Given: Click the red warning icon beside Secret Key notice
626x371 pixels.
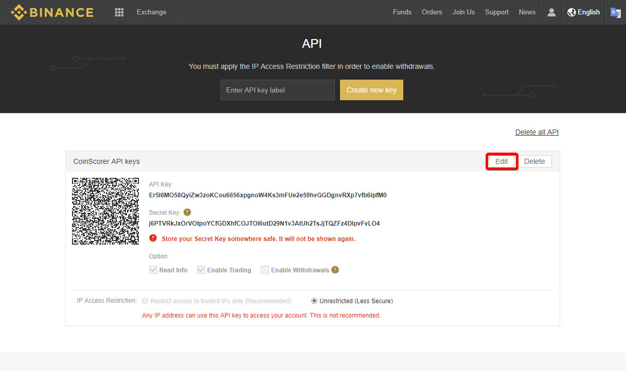Looking at the screenshot, I should (153, 238).
